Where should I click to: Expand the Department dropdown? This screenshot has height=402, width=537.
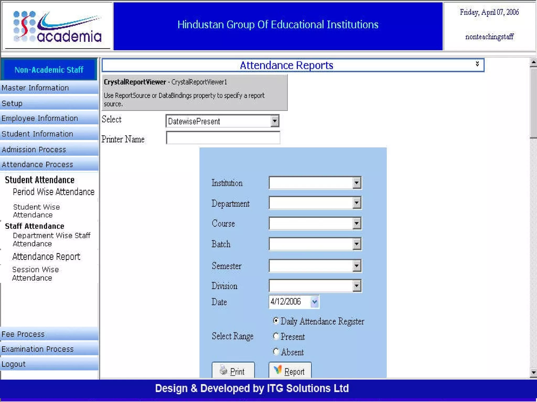356,203
